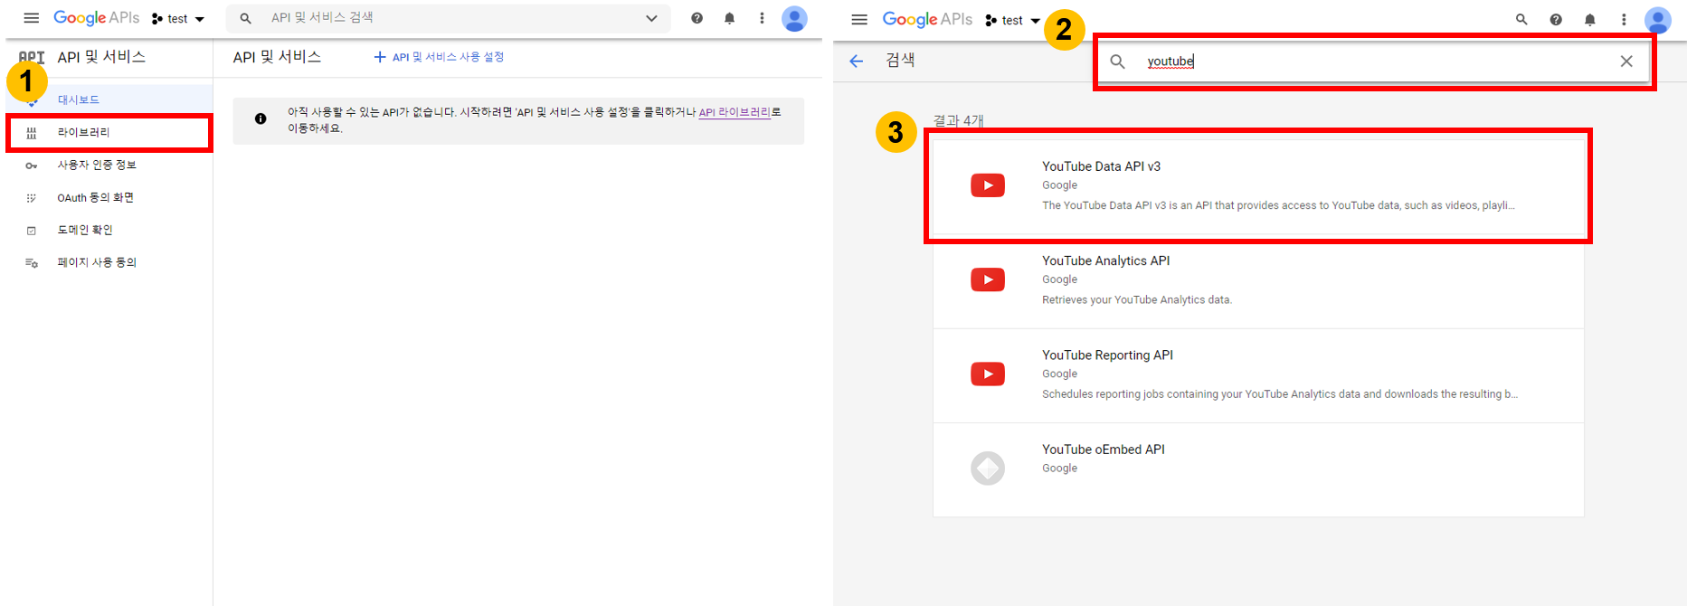The width and height of the screenshot is (1687, 606).
Task: Click the API logo icon in sidebar header
Action: 32,57
